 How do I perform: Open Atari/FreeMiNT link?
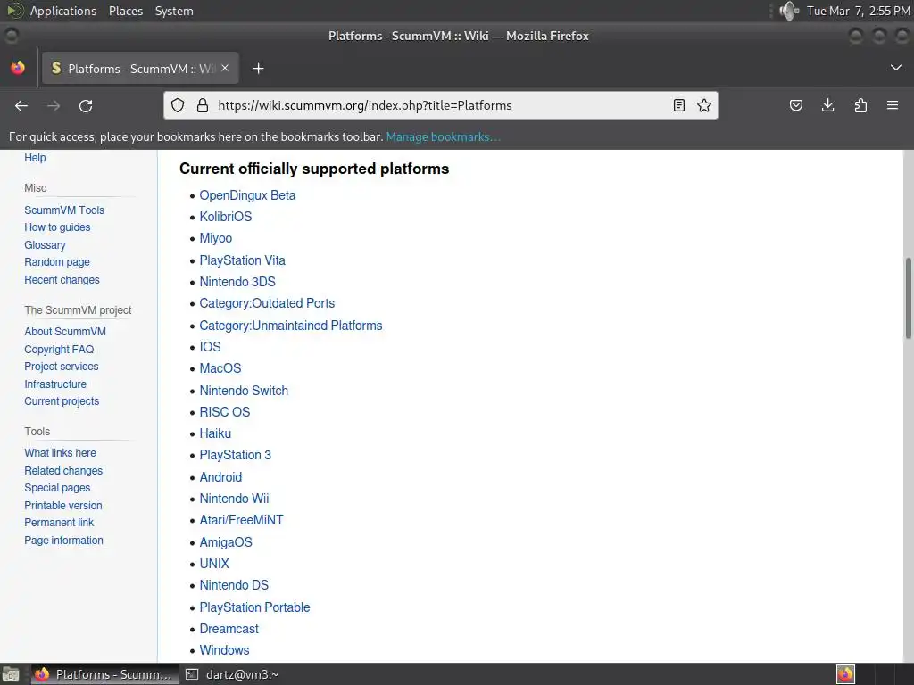click(x=241, y=520)
